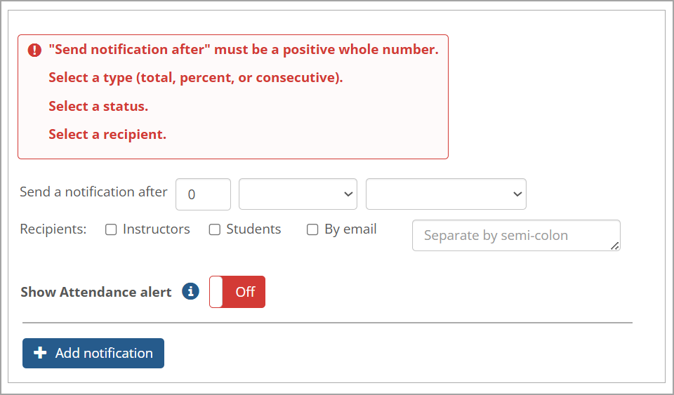674x395 pixels.
Task: Click the "Select a status." error text
Action: click(x=98, y=107)
